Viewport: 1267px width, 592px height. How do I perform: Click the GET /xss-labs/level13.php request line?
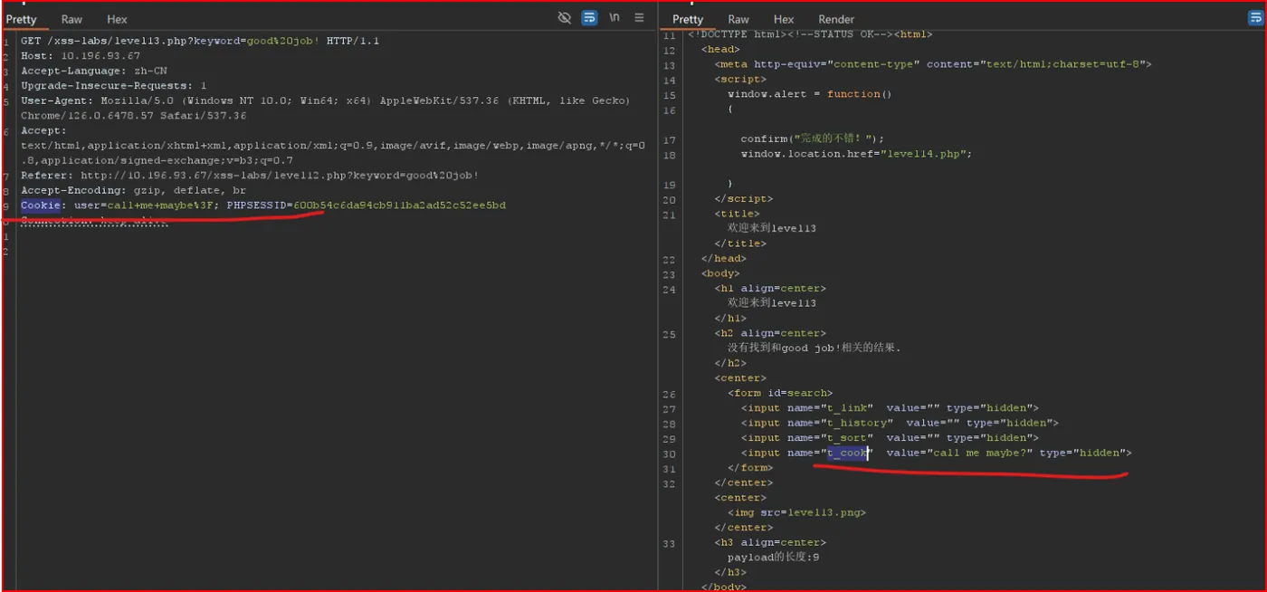(200, 41)
